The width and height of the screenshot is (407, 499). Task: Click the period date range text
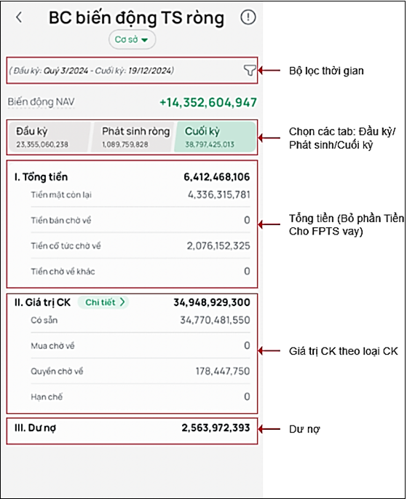[x=92, y=71]
